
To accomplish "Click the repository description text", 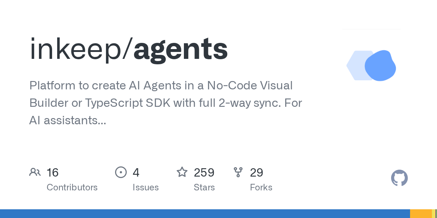I will (x=166, y=103).
